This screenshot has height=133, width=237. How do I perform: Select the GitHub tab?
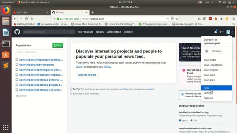point(70,13)
